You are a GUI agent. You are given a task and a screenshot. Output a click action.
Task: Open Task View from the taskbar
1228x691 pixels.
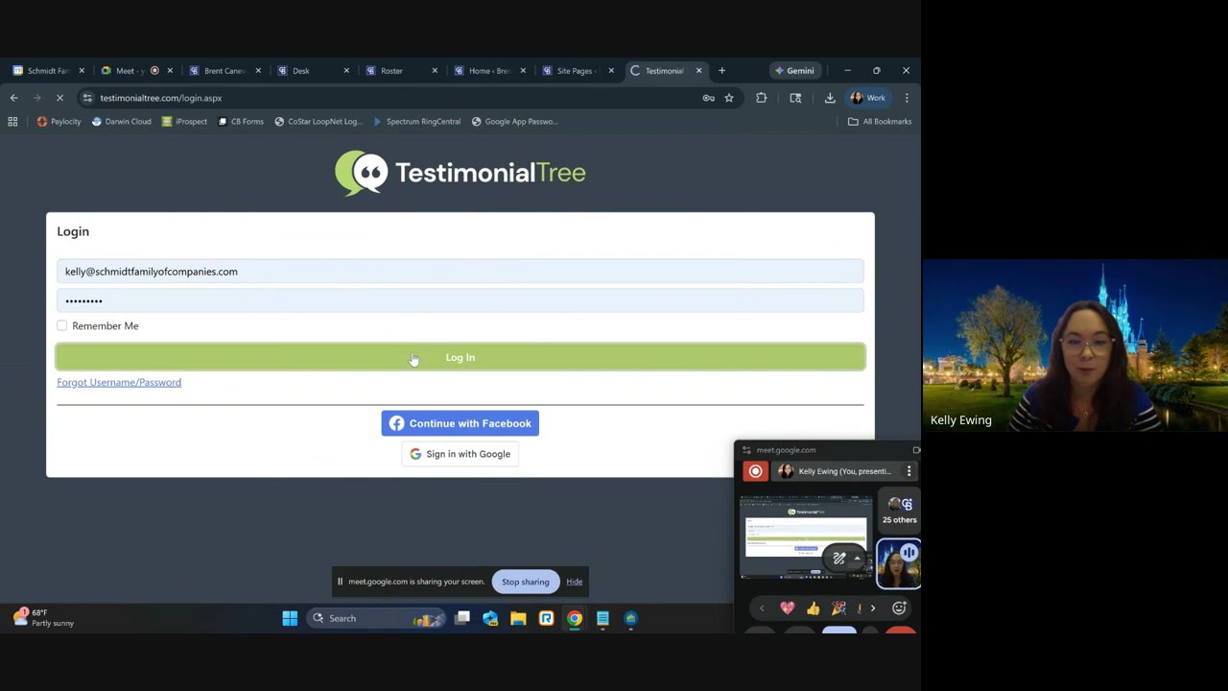pos(462,618)
